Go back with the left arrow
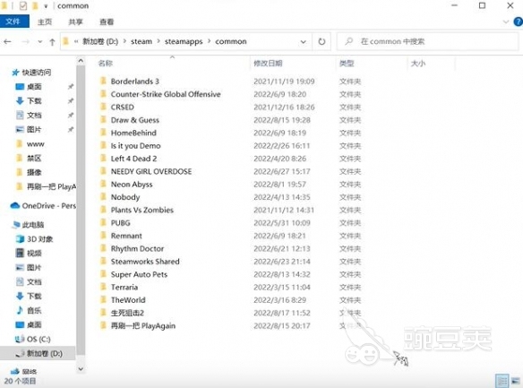The image size is (523, 388). pos(7,42)
